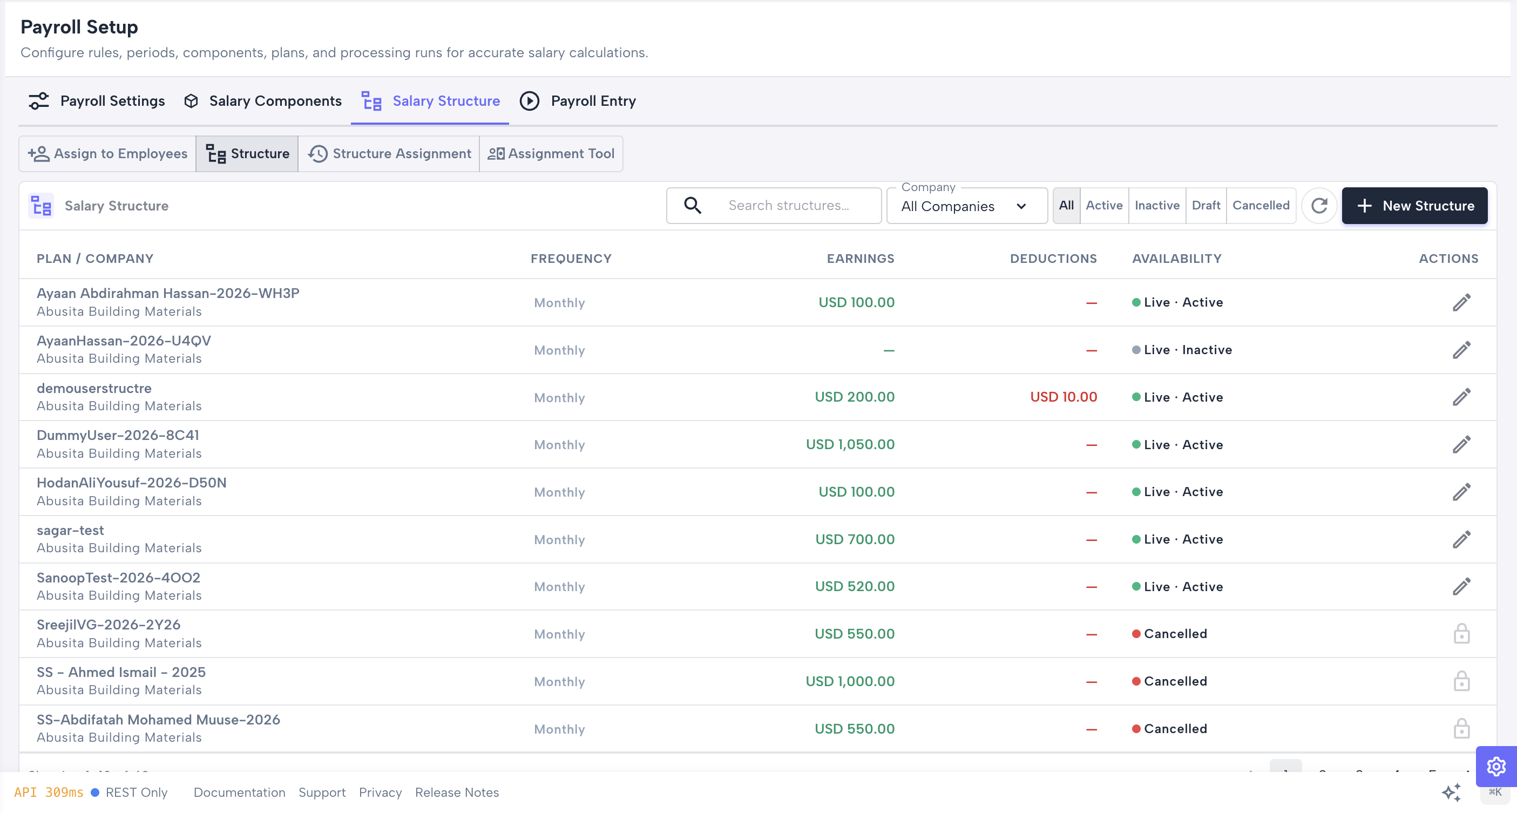This screenshot has height=813, width=1517.
Task: Open Assign to Employees sub-tab
Action: click(108, 154)
